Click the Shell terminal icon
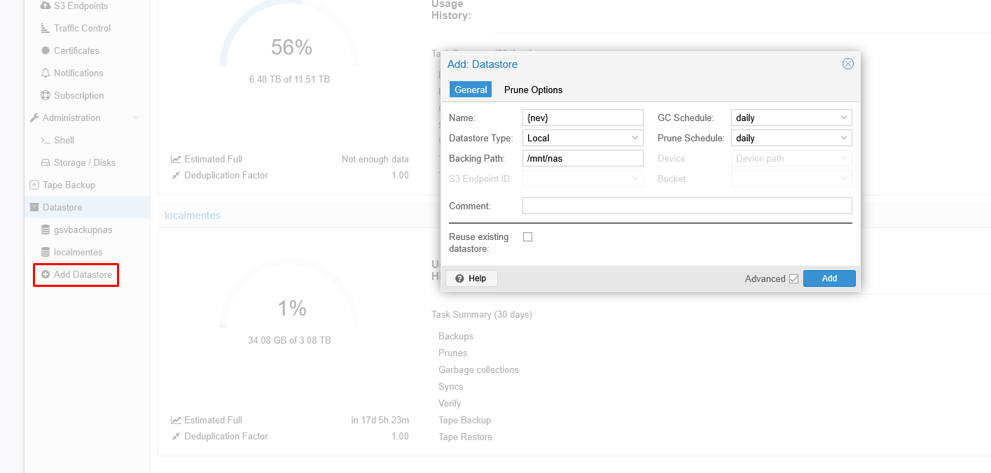Screen dimensions: 991x473 pos(46,141)
